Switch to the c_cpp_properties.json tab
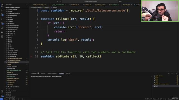 58,5
